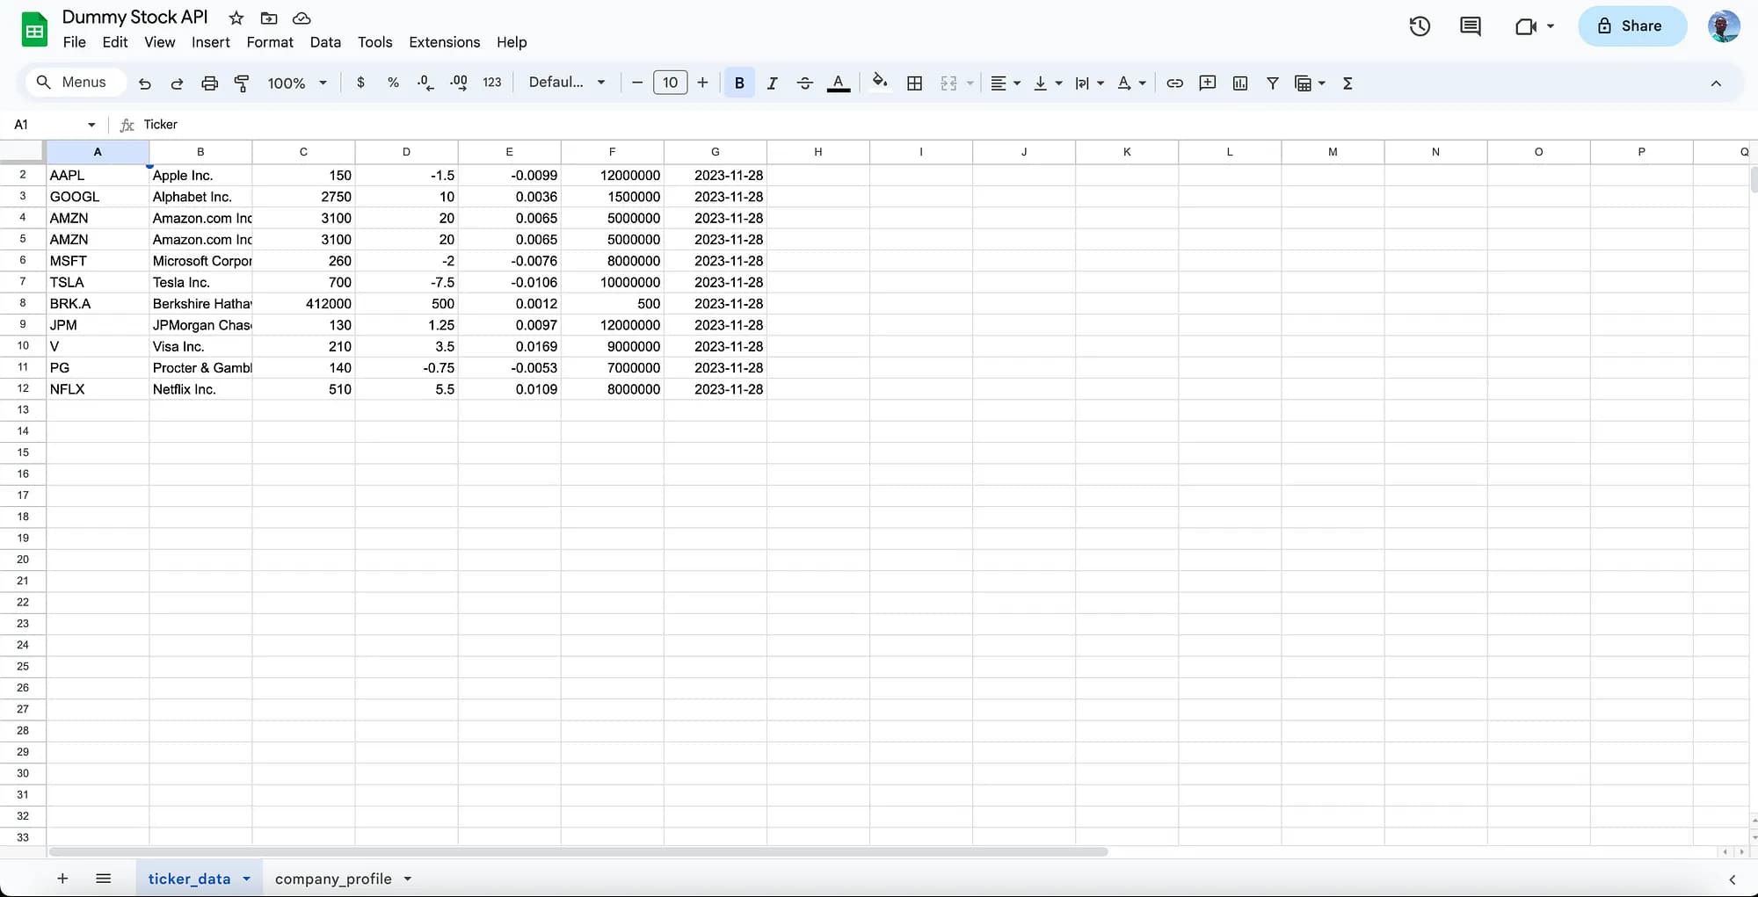
Task: Expand the Merge cells dropdown arrow
Action: [970, 83]
